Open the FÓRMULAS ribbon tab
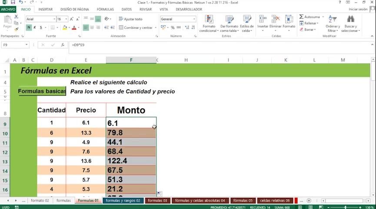Viewport: 376px width, 209px height. pyautogui.click(x=105, y=10)
